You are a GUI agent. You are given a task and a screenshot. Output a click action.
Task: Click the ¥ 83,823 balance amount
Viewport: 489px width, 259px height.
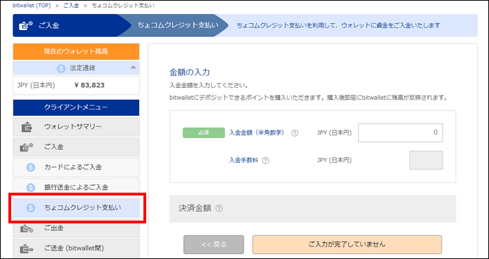pyautogui.click(x=90, y=85)
